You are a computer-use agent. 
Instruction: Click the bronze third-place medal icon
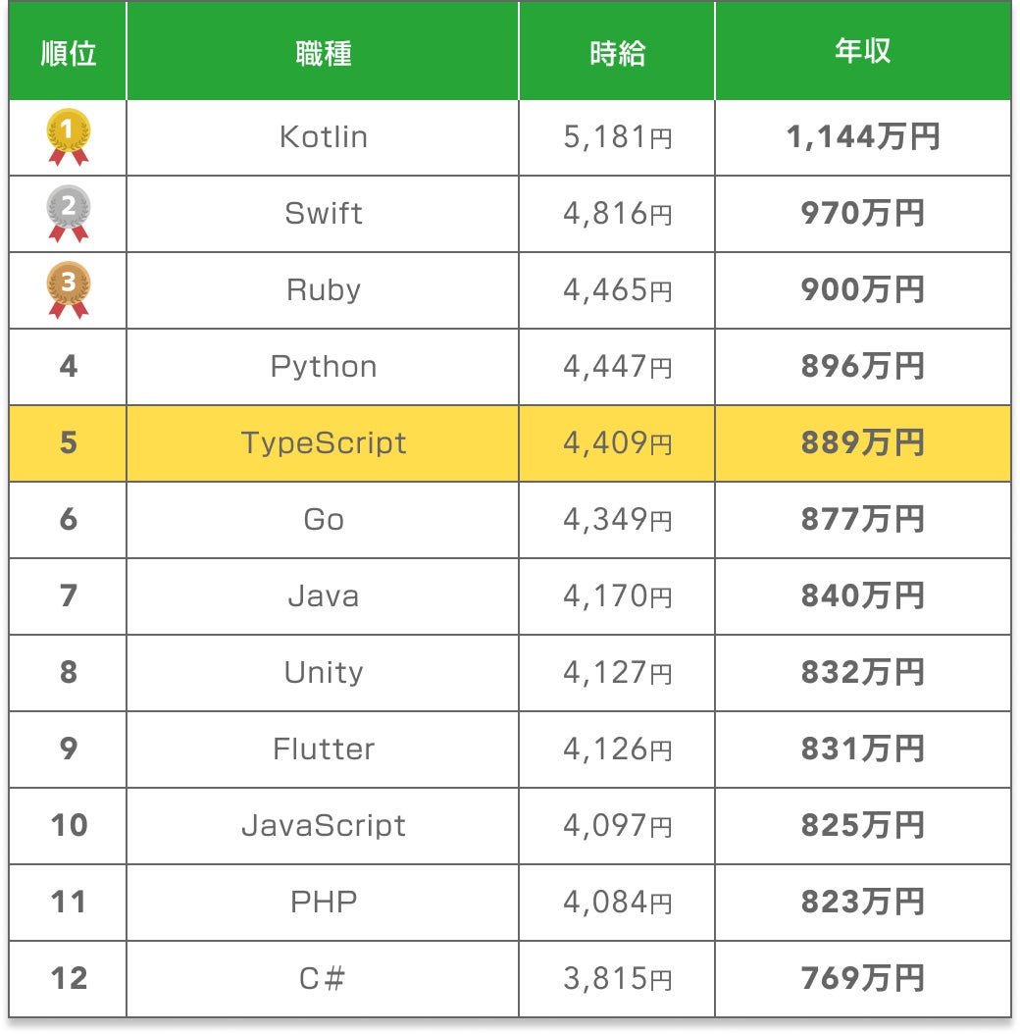tap(69, 289)
